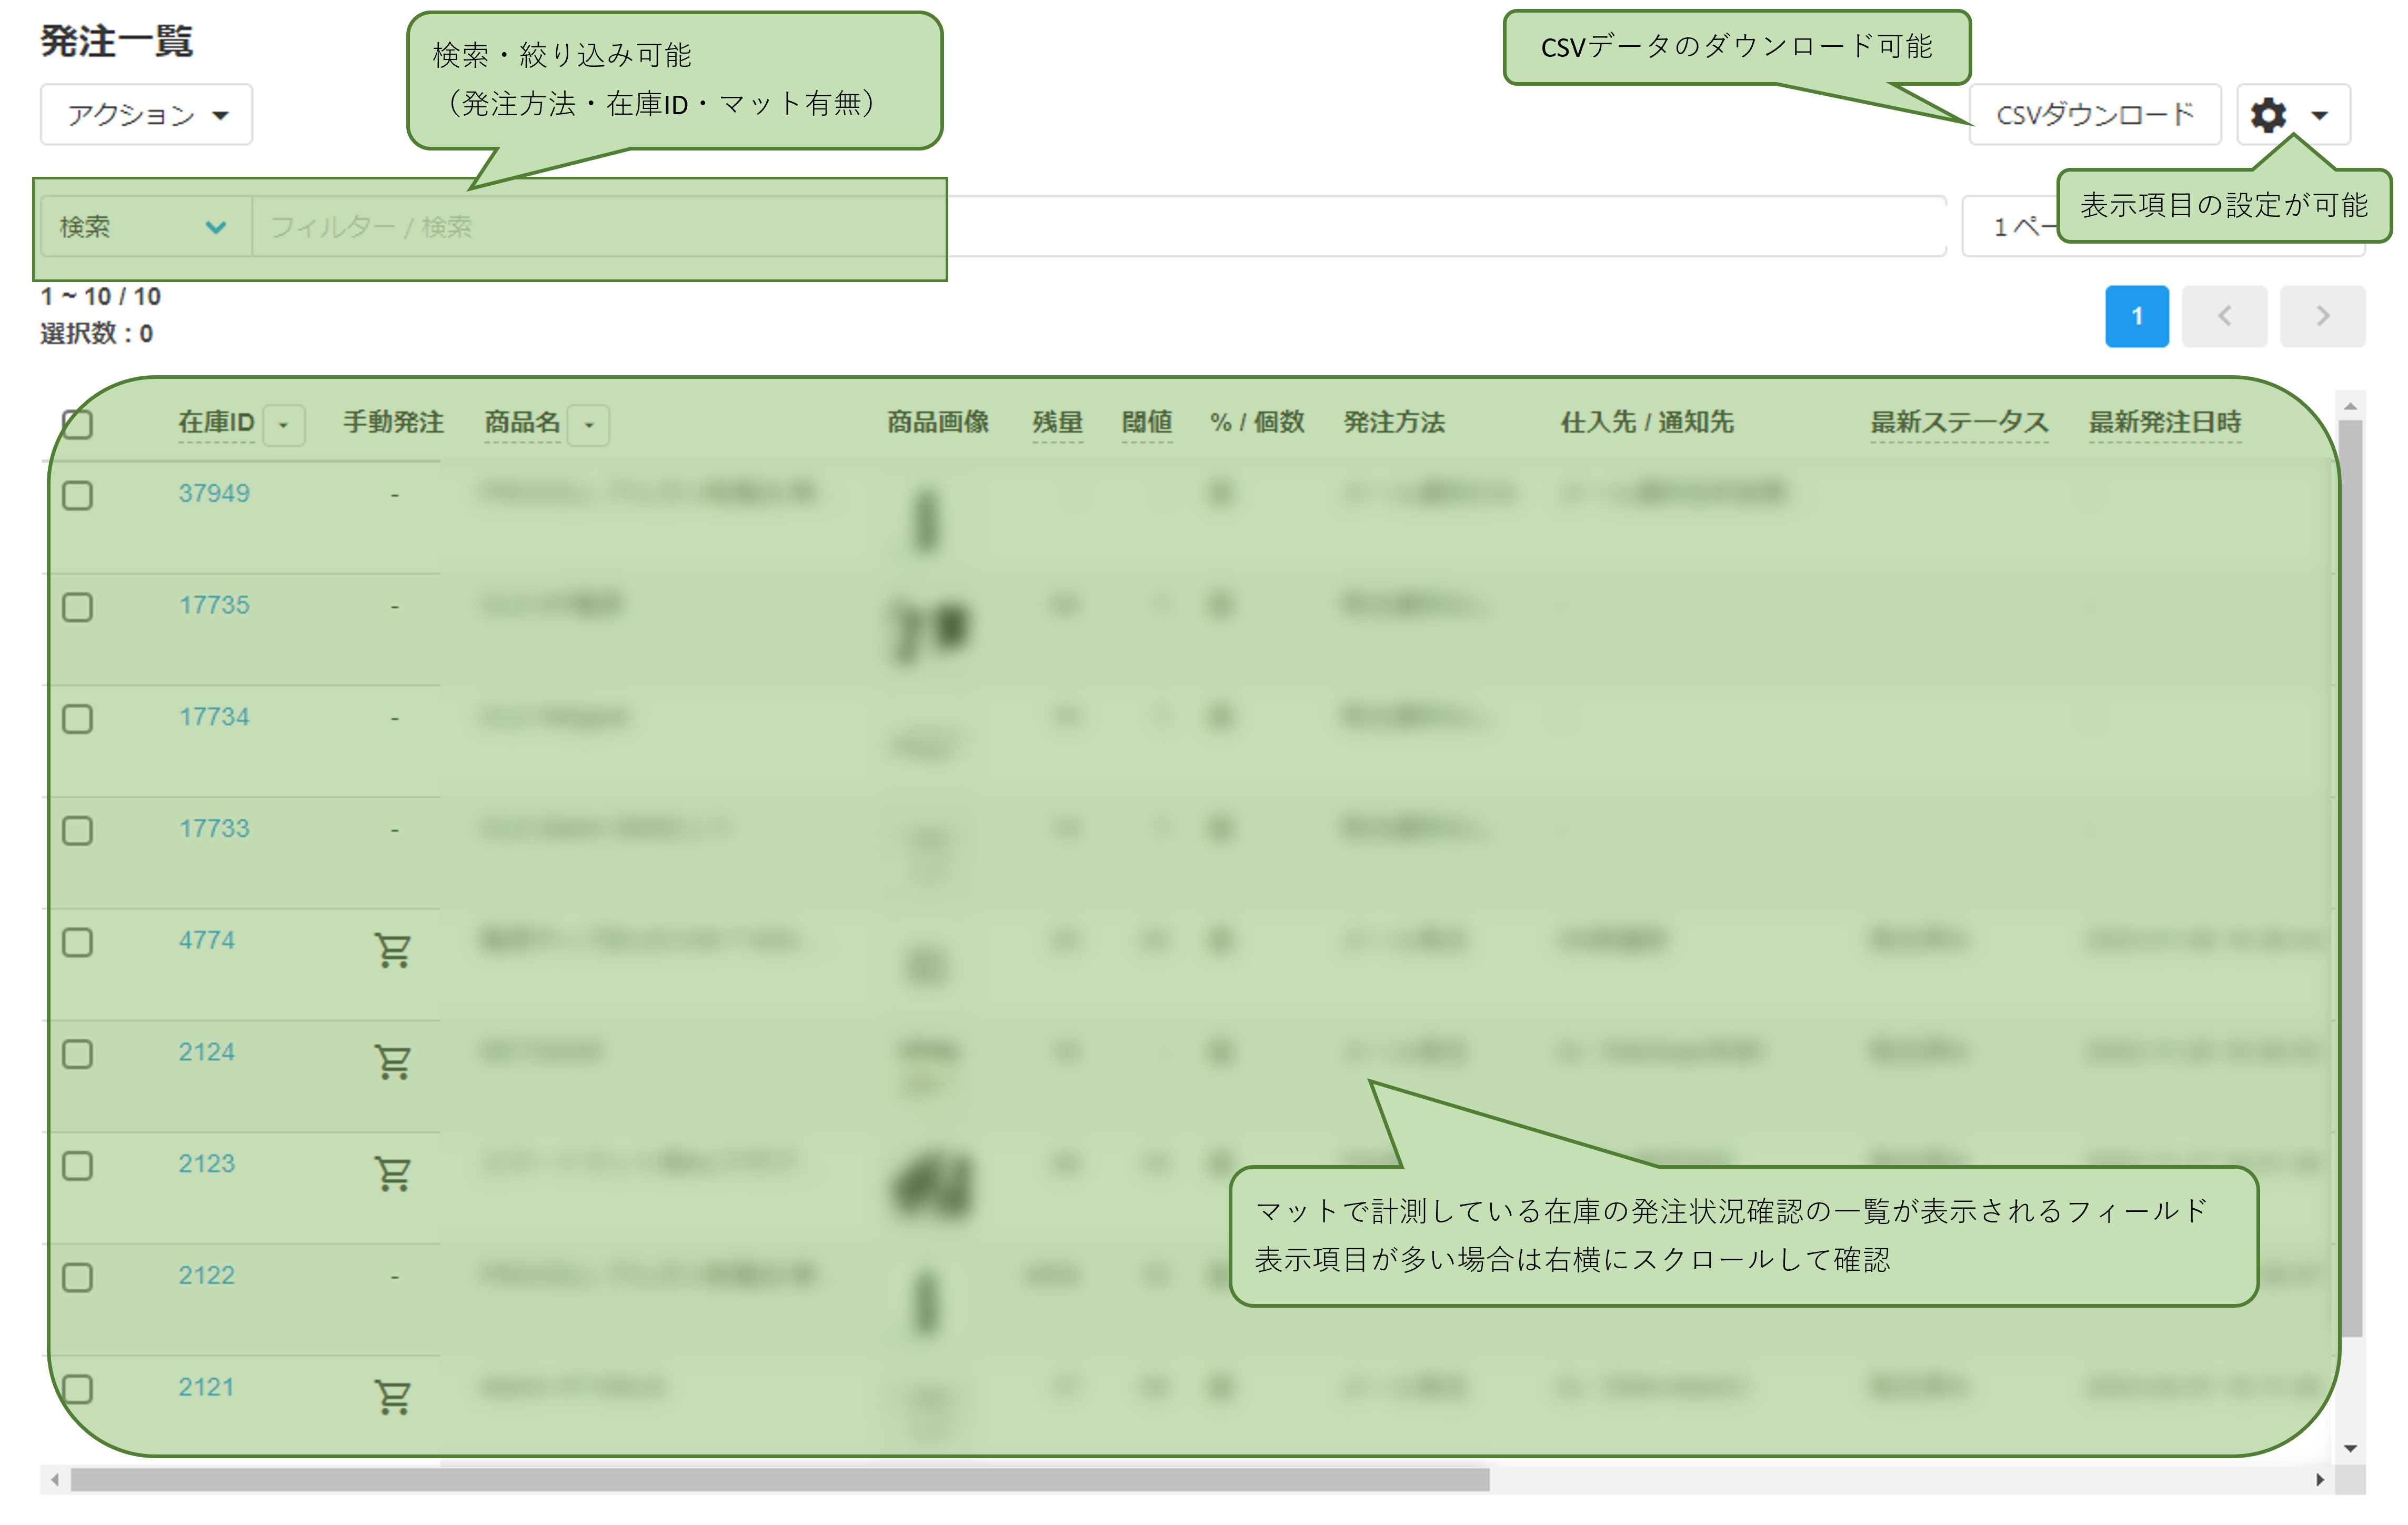2408x1525 pixels.
Task: Check the row for 在庫ID 17733
Action: pos(77,830)
